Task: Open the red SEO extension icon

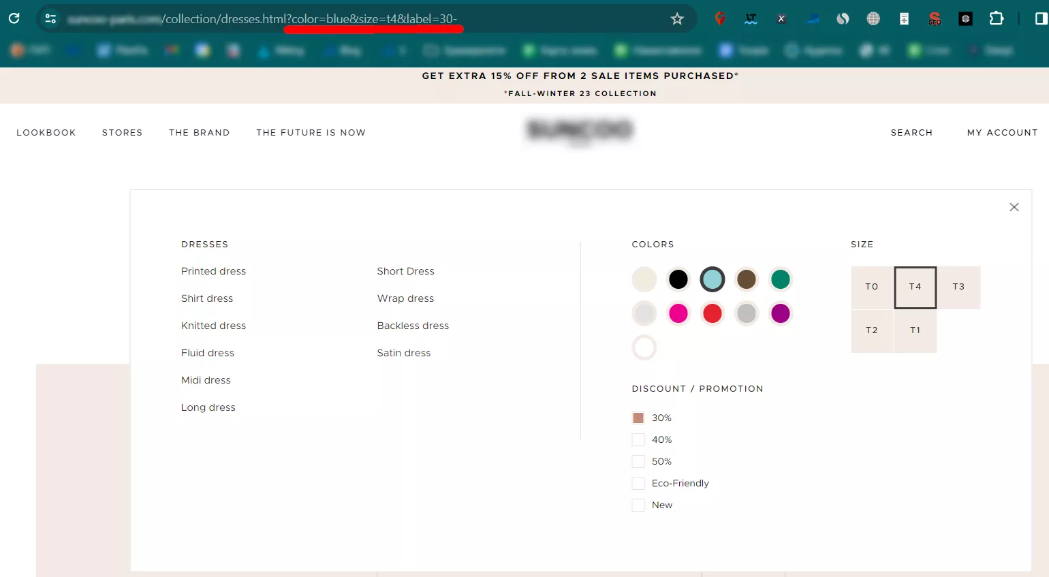Action: coord(935,19)
